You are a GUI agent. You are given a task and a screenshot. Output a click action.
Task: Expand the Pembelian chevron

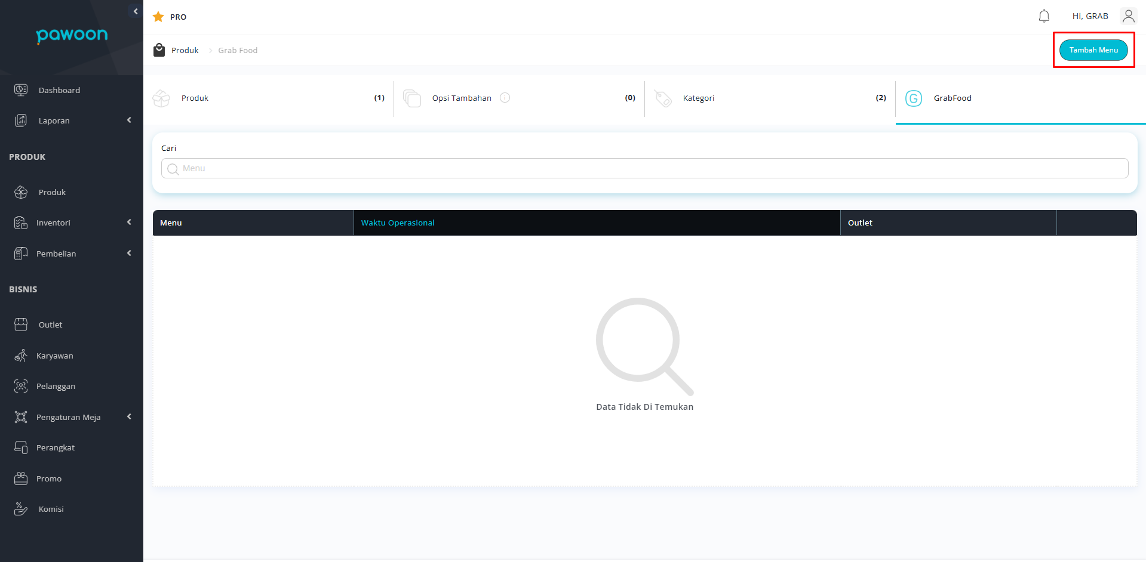(129, 254)
